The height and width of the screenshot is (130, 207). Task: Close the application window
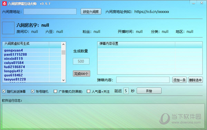pyautogui.click(x=201, y=3)
